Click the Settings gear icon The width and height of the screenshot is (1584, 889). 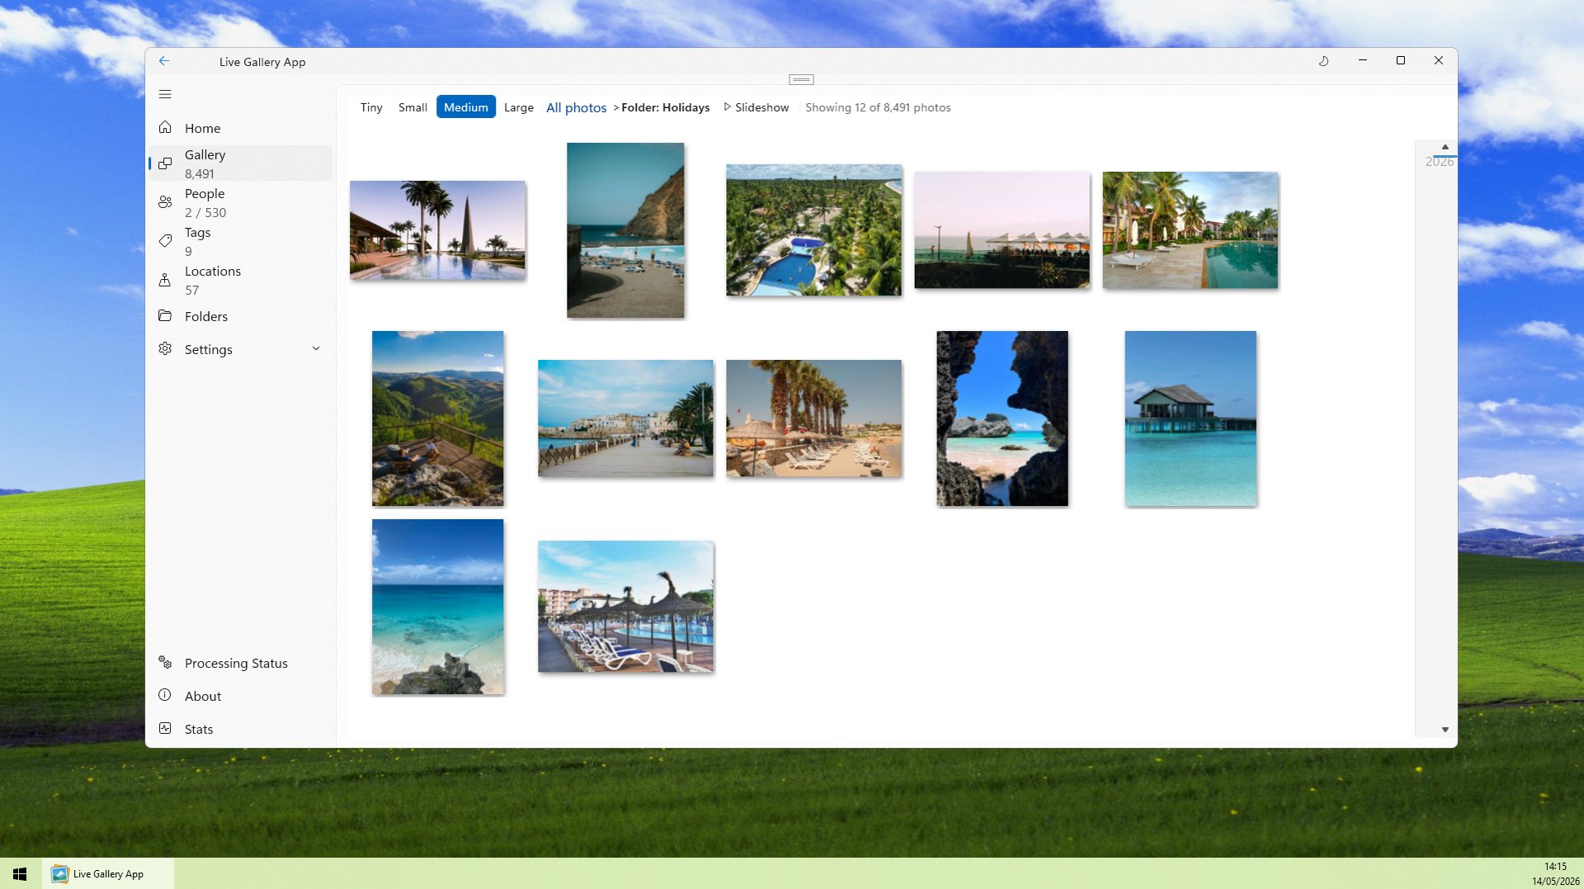coord(165,349)
